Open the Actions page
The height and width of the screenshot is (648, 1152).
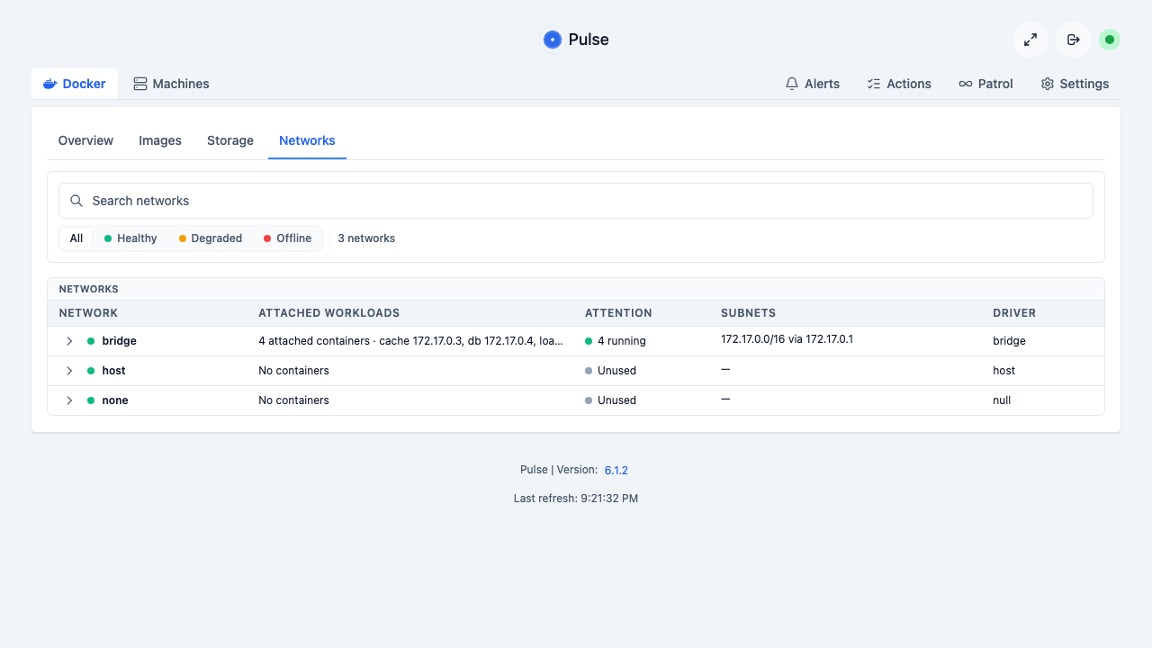[899, 84]
